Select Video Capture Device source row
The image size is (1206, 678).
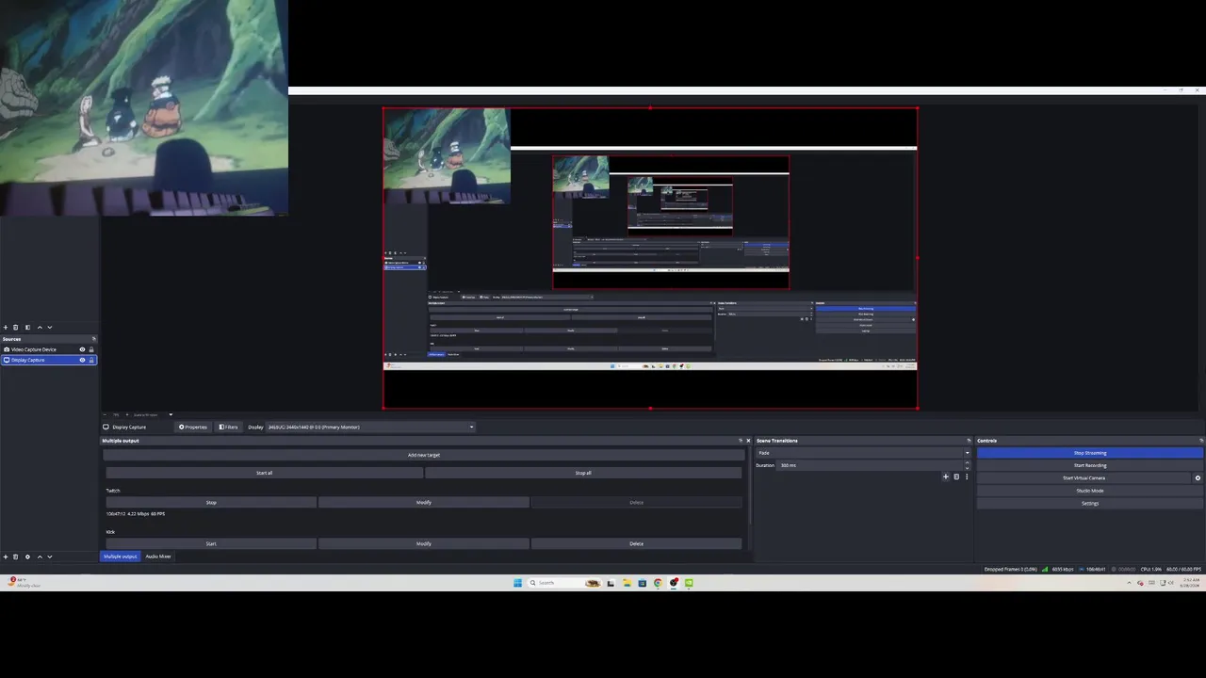(49, 349)
